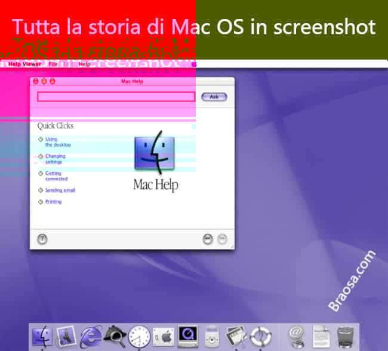Viewport: 388px width, 351px height.
Task: Open the File menu
Action: (54, 64)
